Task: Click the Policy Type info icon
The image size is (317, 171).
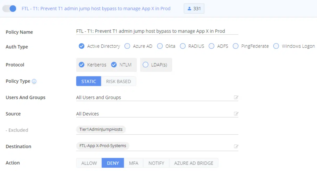Action: click(x=34, y=81)
